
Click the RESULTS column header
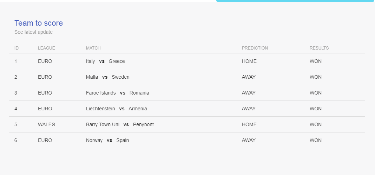[x=319, y=48]
